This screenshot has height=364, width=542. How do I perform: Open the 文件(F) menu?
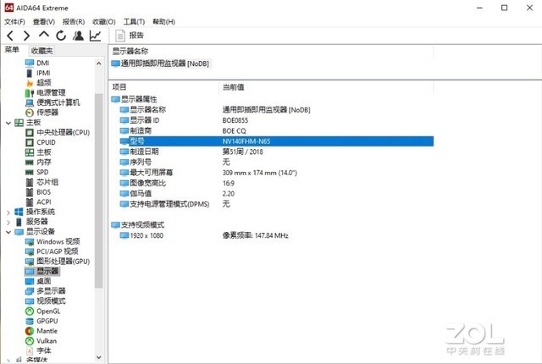point(14,22)
